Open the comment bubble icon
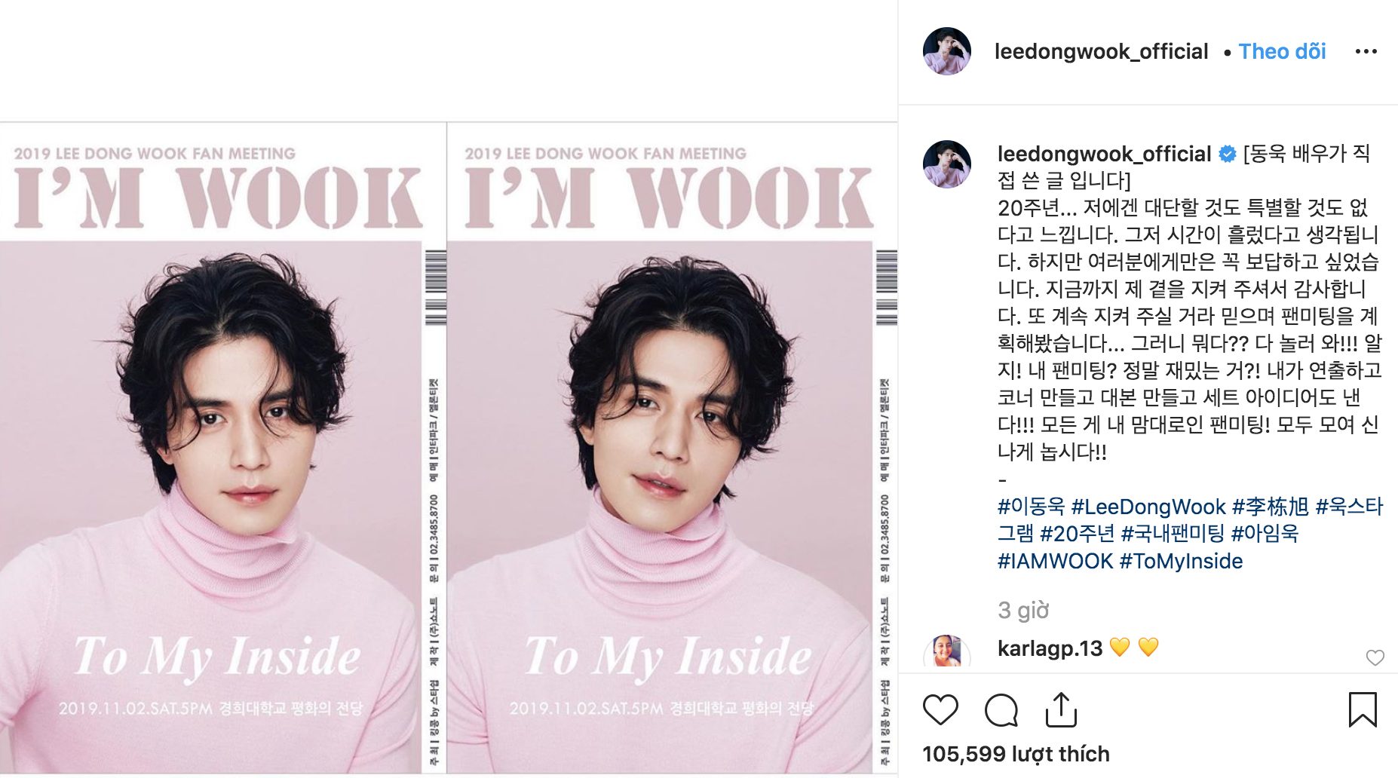This screenshot has height=778, width=1398. pyautogui.click(x=1001, y=710)
